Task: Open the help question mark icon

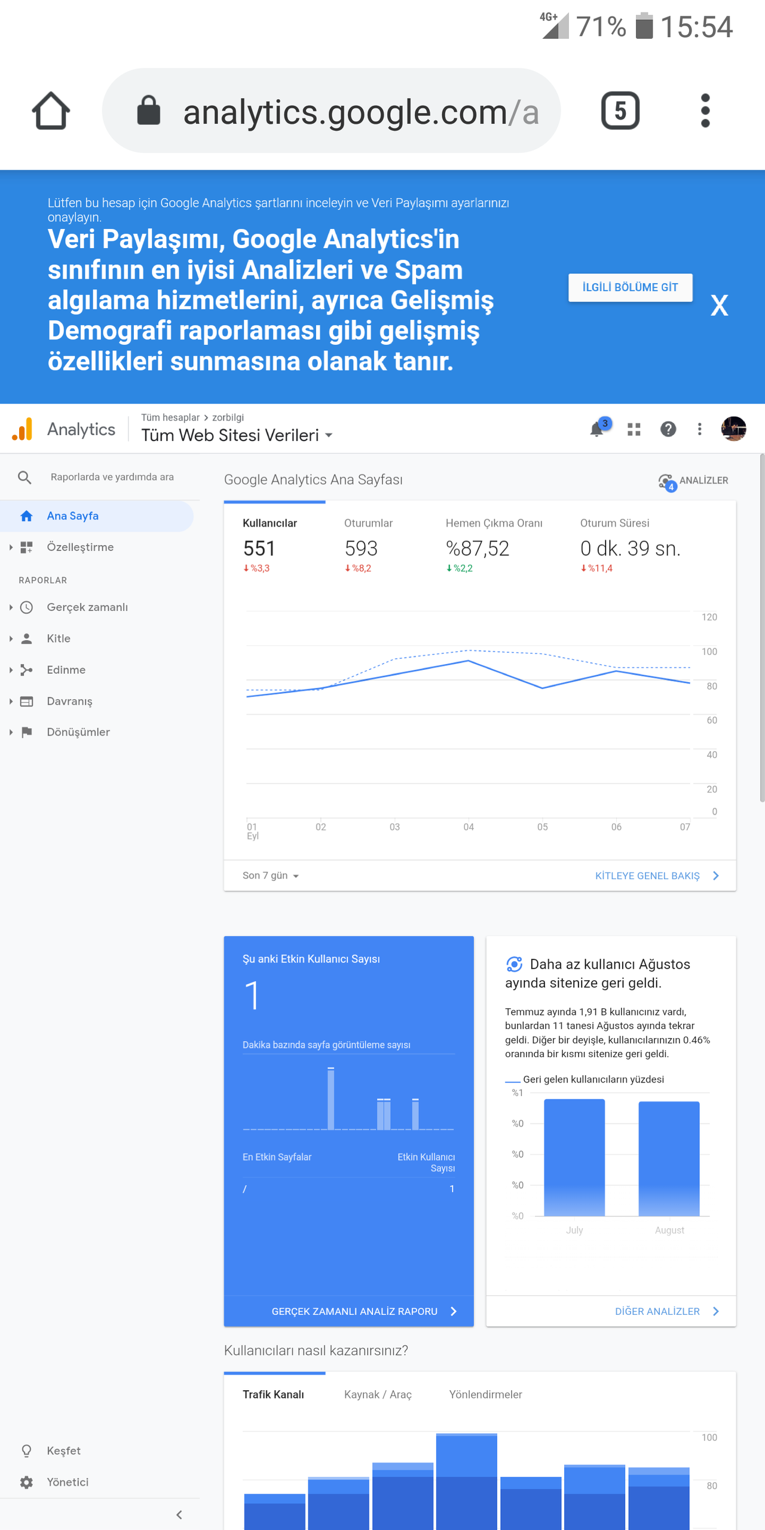Action: (668, 429)
